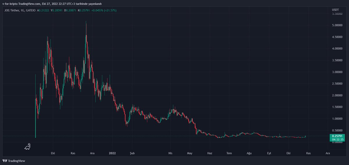The height and width of the screenshot is (165, 349).
Task: Click the Şub month label on the time axis
Action: pos(132,153)
